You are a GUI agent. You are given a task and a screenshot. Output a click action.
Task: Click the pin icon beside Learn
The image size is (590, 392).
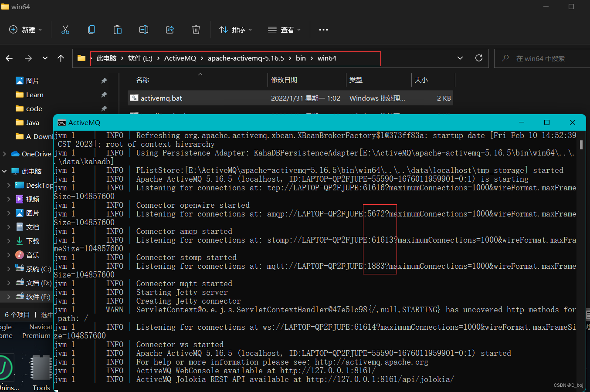(x=104, y=95)
